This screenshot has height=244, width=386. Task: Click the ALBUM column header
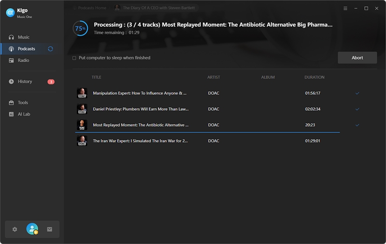coord(268,77)
